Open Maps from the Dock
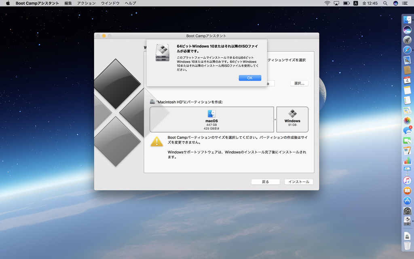 pyautogui.click(x=407, y=110)
